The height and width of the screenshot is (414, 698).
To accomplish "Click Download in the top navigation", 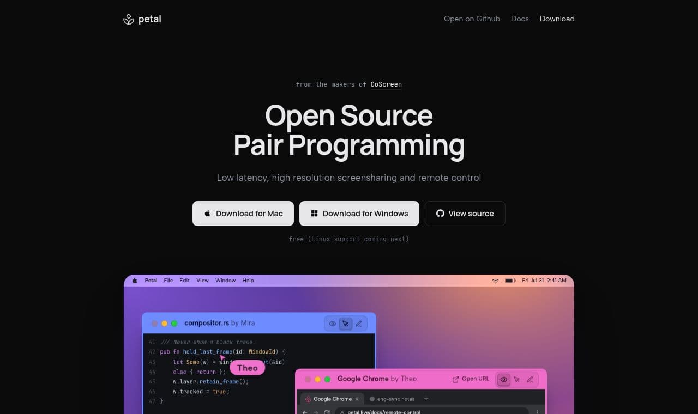I will [557, 19].
